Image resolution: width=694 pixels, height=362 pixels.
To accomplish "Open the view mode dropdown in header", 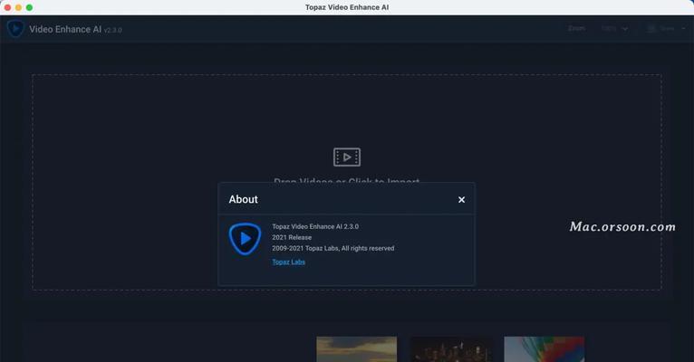I will point(666,29).
